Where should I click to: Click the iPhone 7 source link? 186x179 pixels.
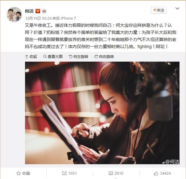tap(68, 18)
